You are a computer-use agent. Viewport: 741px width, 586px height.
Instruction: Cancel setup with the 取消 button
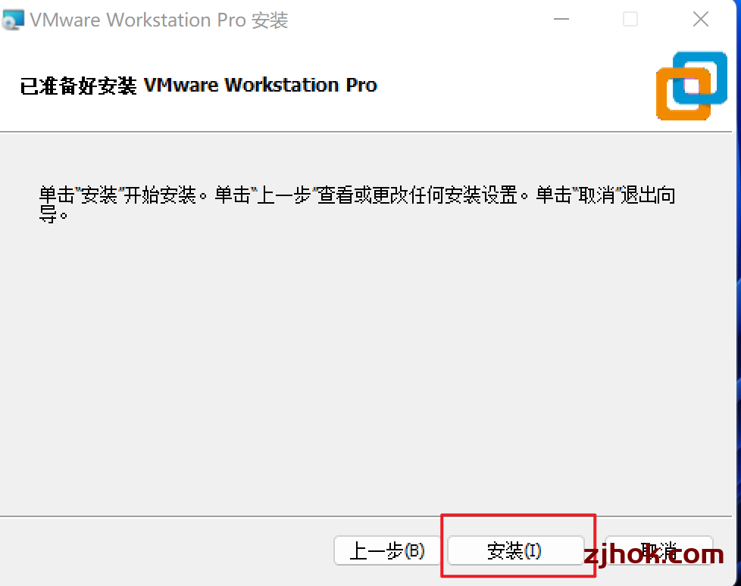(x=658, y=550)
